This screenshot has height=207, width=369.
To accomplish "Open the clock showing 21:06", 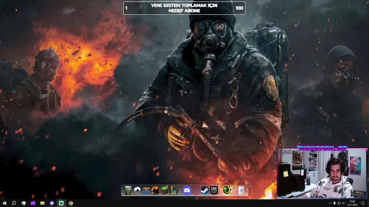I will (x=352, y=203).
